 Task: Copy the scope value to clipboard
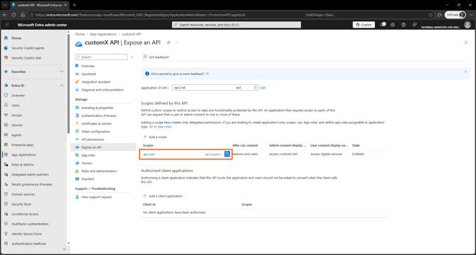(227, 154)
